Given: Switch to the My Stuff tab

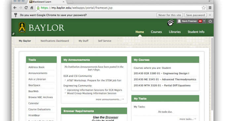Looking at the screenshot, I should 83,41.
